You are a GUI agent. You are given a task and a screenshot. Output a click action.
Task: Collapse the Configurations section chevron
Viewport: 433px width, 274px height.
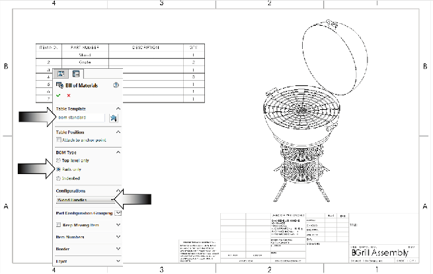118,191
